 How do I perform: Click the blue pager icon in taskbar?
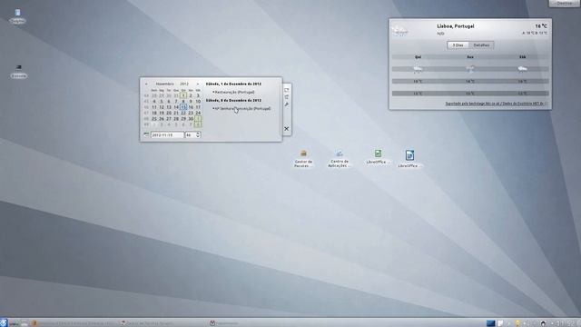pos(490,323)
